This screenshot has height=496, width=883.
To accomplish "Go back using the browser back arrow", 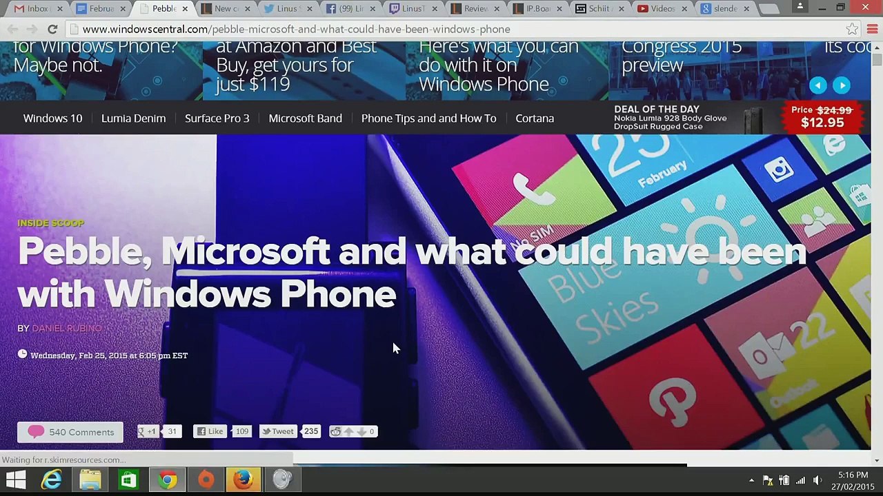I will [12, 30].
